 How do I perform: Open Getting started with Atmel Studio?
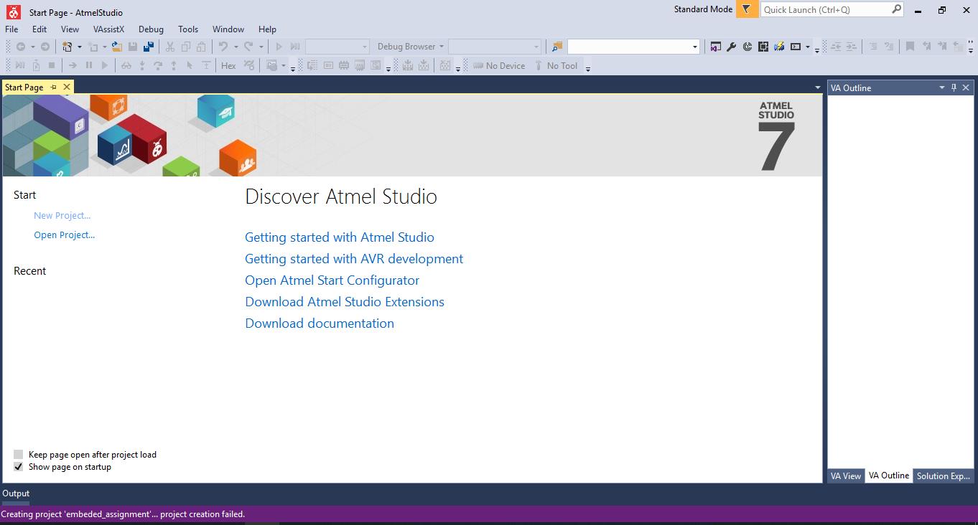coord(340,237)
